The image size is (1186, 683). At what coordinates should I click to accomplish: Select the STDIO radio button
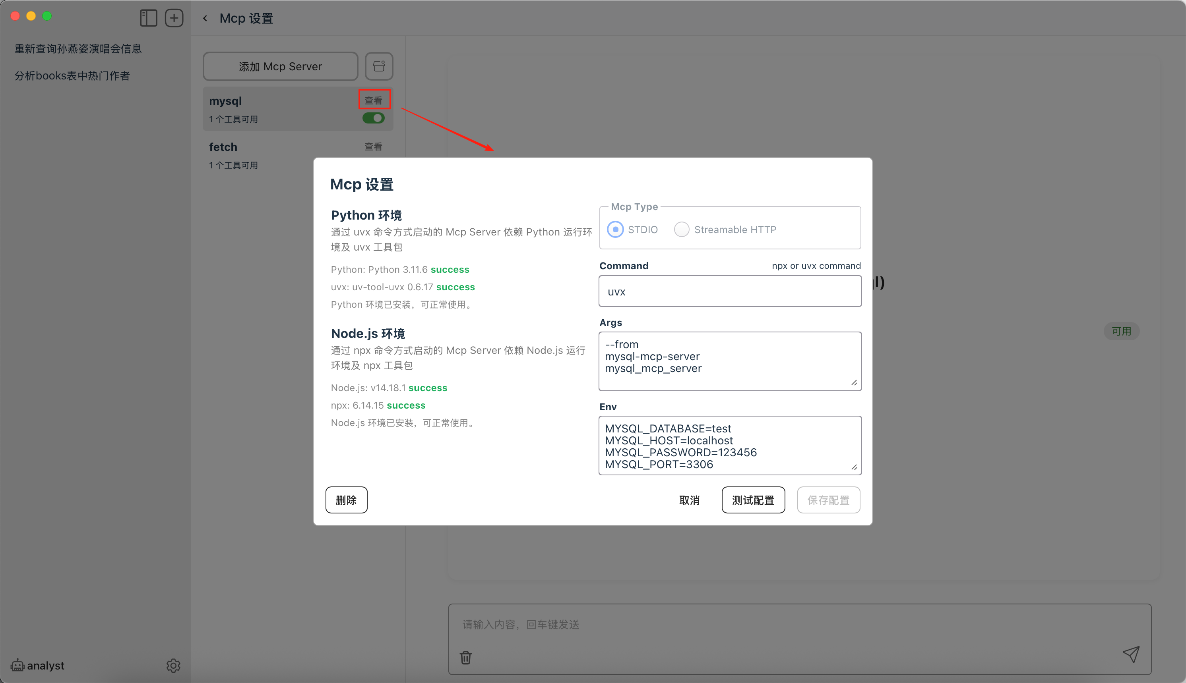615,230
